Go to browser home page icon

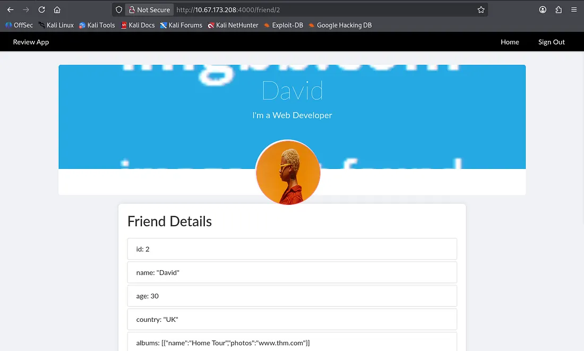[57, 10]
